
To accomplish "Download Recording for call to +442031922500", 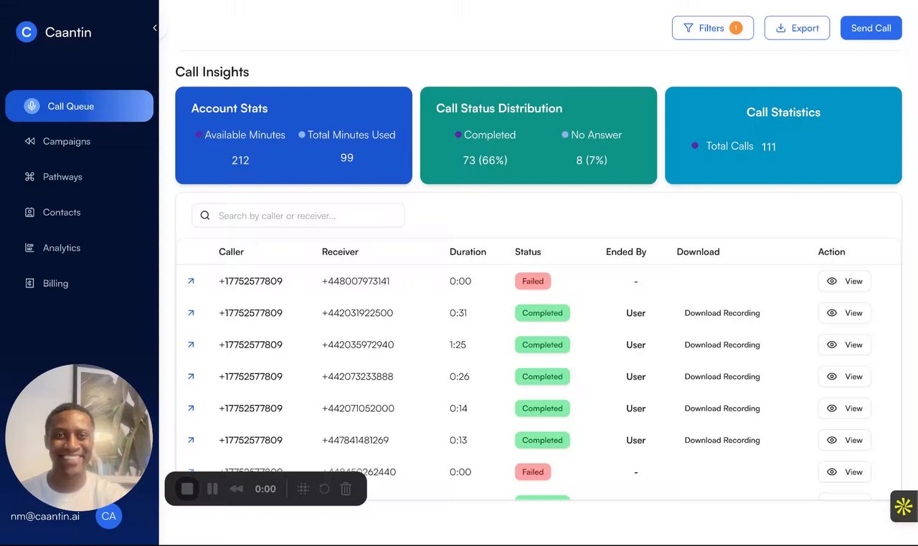I will click(722, 313).
